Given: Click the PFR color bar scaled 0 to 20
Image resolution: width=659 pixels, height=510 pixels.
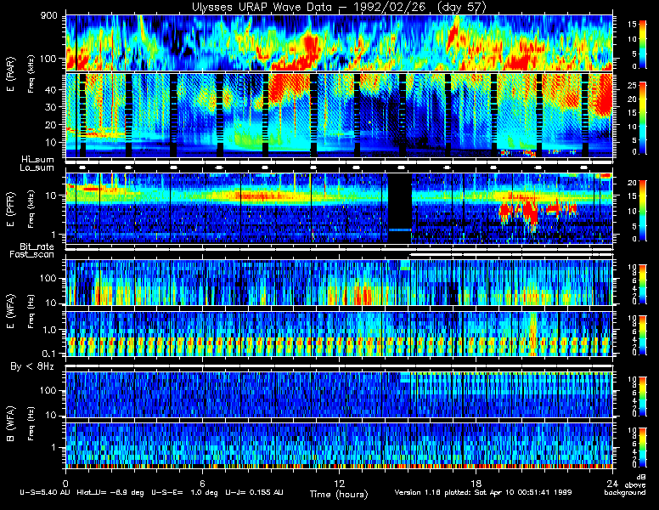Looking at the screenshot, I should coord(642,211).
